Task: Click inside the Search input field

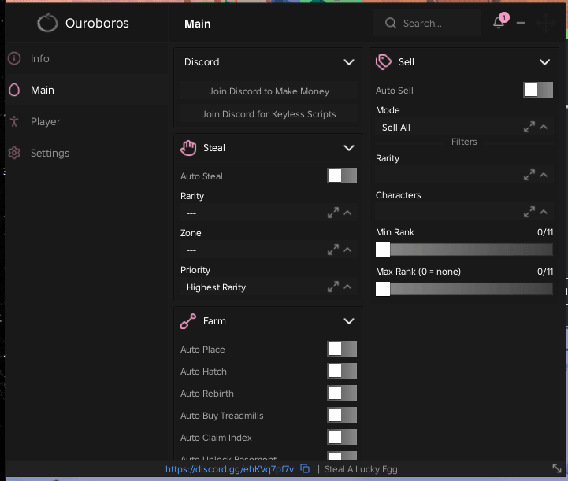Action: click(427, 23)
